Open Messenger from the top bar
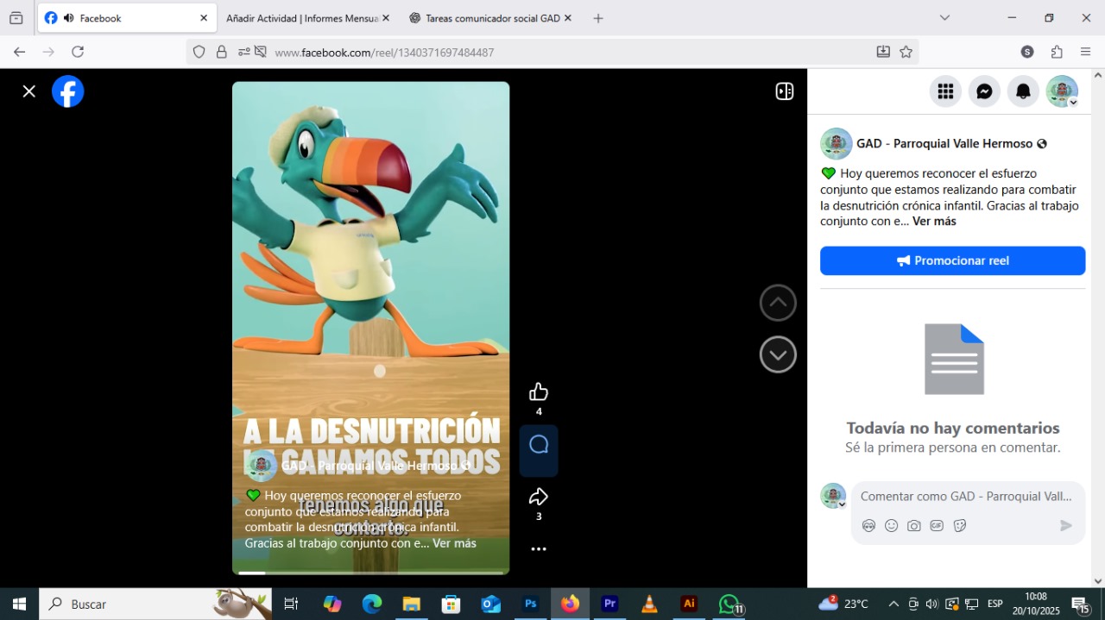The width and height of the screenshot is (1105, 620). [984, 91]
